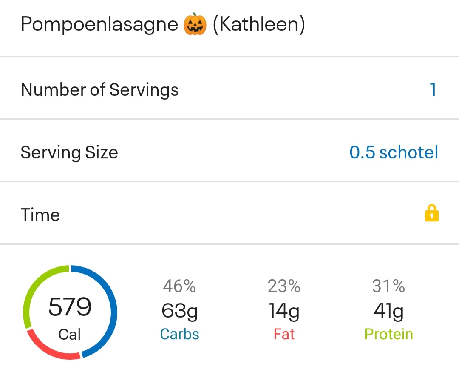459x378 pixels.
Task: Click the blue Carbs label
Action: pyautogui.click(x=179, y=334)
